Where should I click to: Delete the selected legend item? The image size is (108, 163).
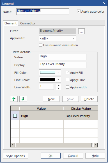(89, 99)
